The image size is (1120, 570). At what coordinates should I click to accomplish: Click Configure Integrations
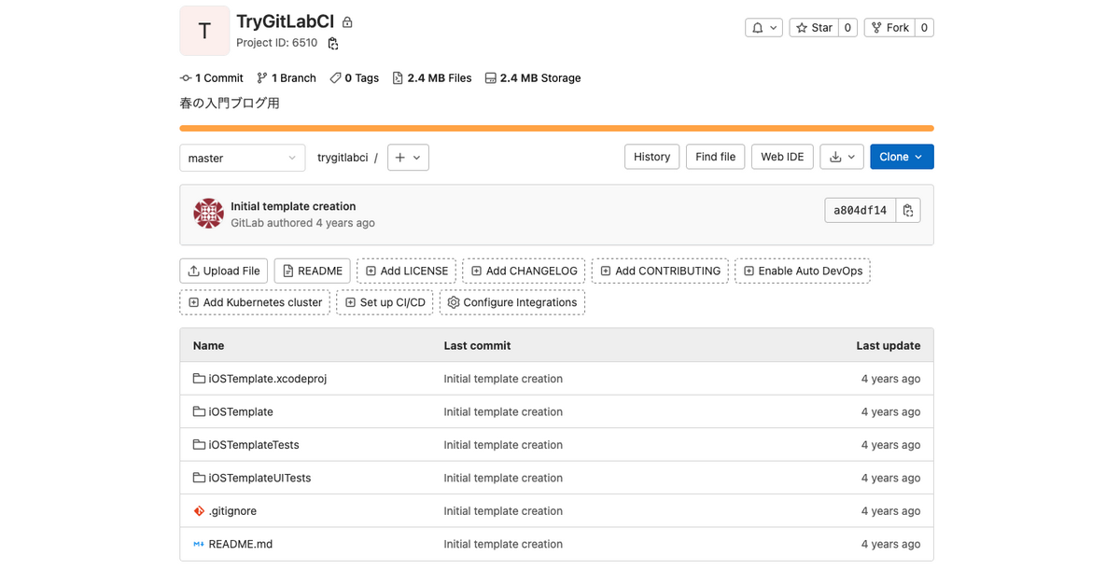tap(512, 302)
